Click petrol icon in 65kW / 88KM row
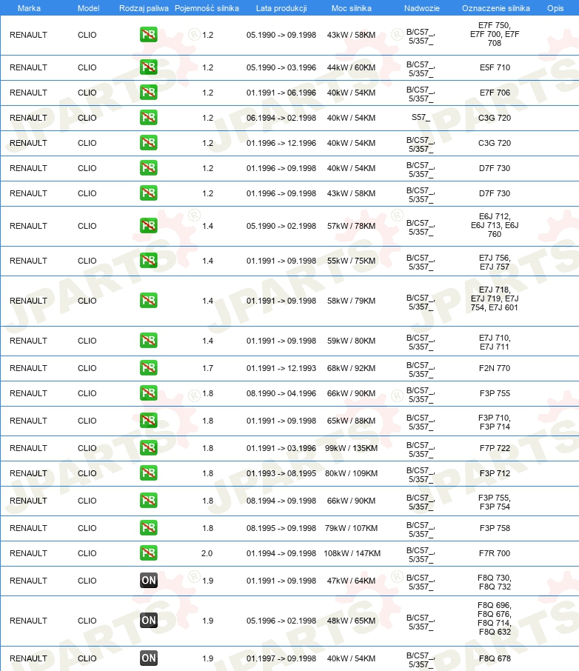The image size is (579, 671). click(149, 421)
